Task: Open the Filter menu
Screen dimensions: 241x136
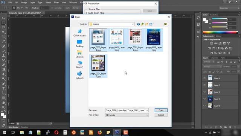Action: click(x=56, y=3)
